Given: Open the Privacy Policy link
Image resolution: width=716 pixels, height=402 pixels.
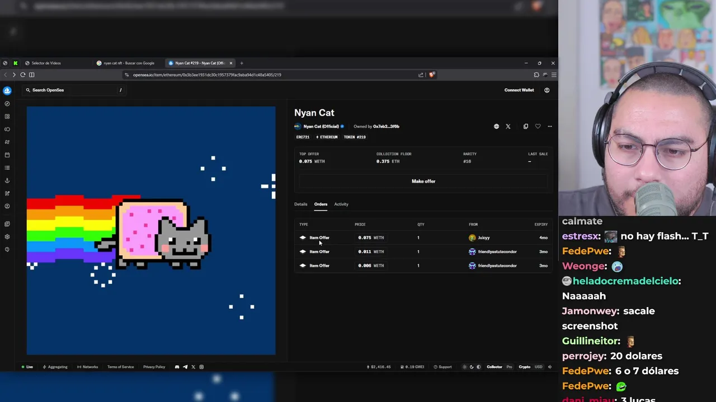Looking at the screenshot, I should tap(154, 367).
